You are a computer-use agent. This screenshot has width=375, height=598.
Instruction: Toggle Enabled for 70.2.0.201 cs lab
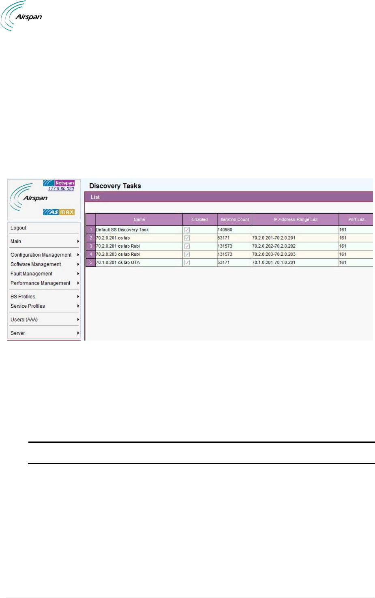point(187,238)
